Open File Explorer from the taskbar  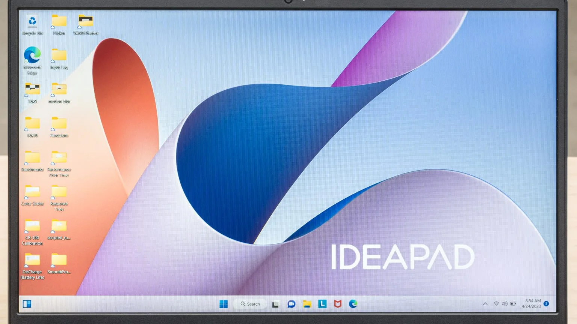pyautogui.click(x=307, y=304)
